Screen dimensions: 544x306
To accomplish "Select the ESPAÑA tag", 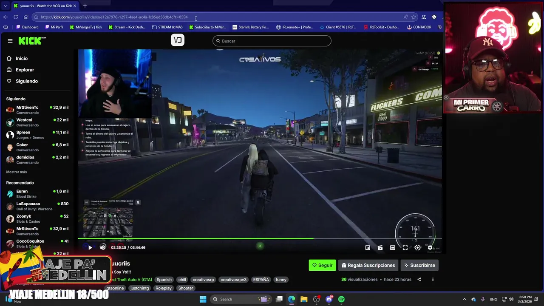I will pos(261,280).
